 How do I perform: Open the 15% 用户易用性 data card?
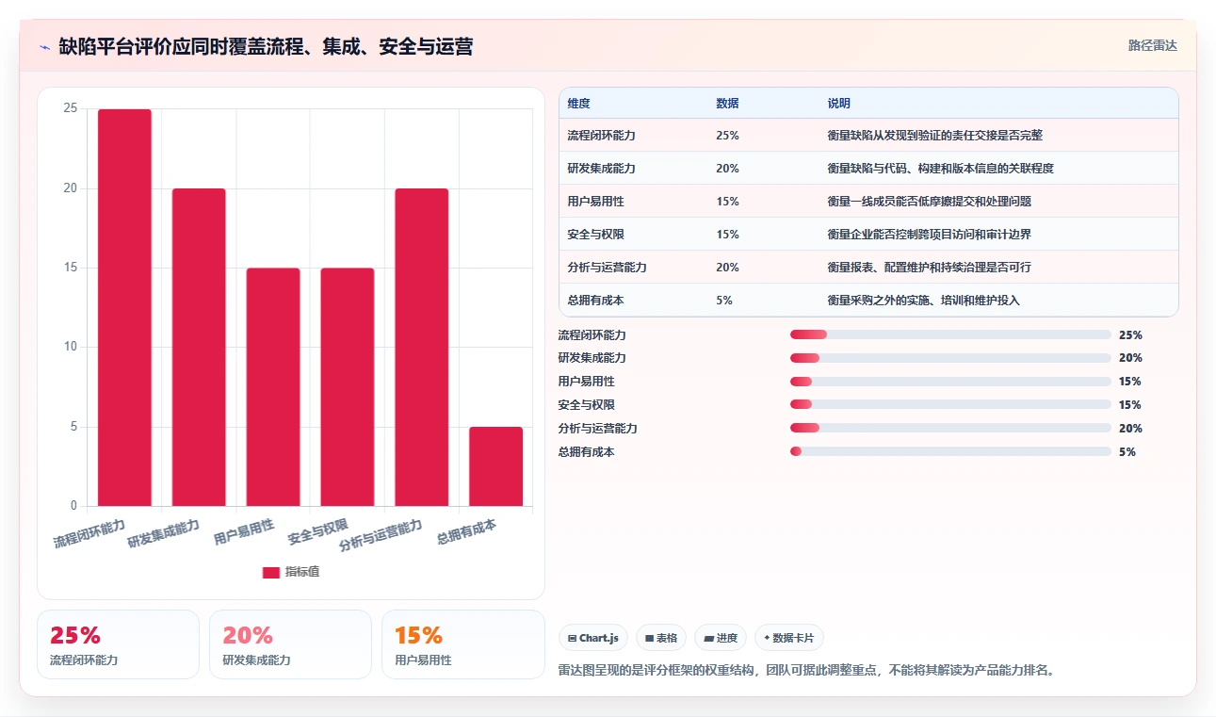(x=462, y=644)
